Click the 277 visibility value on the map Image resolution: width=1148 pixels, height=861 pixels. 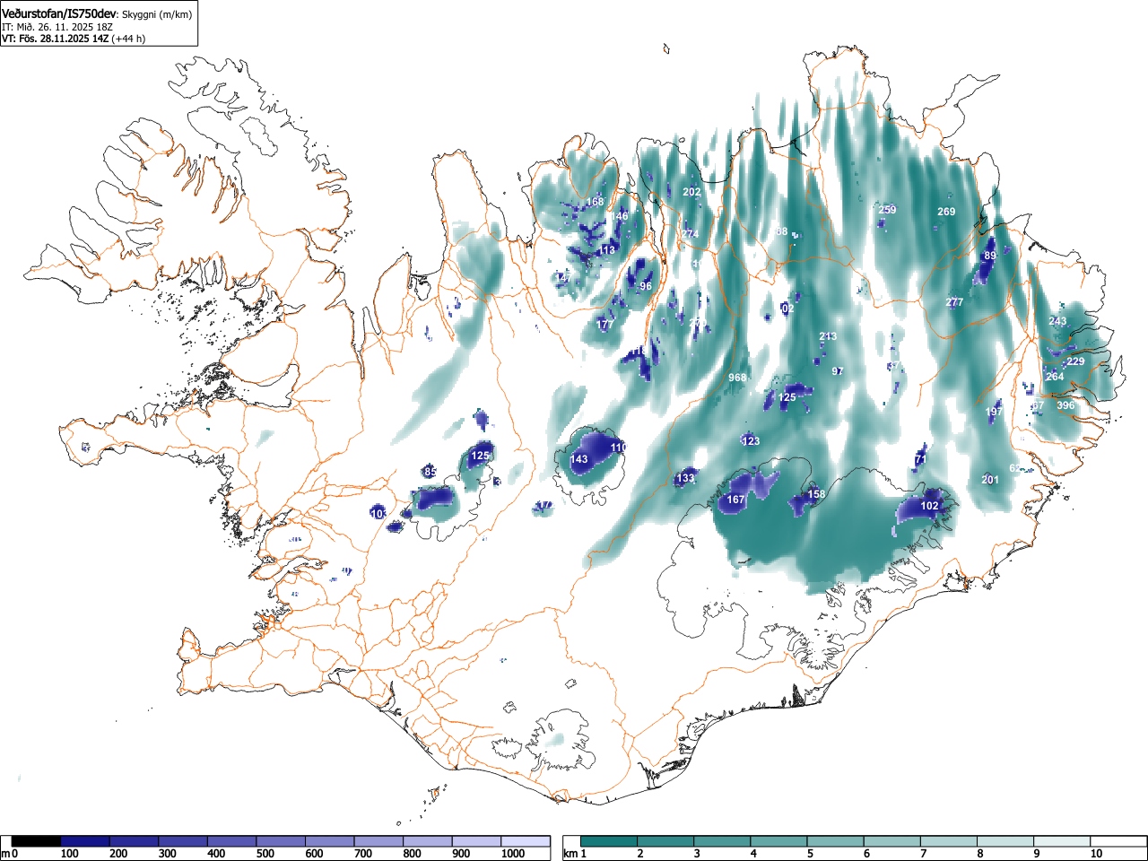click(954, 302)
